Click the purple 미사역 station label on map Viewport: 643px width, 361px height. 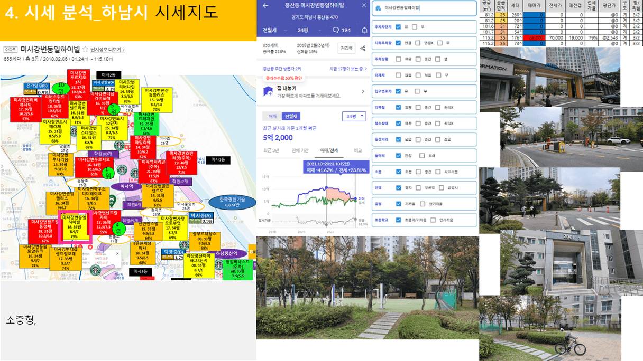127,186
